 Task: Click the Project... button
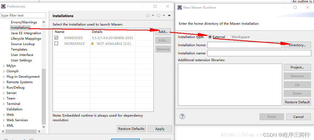(x=297, y=67)
